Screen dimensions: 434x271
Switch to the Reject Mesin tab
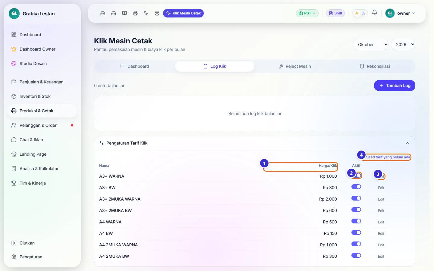click(295, 66)
